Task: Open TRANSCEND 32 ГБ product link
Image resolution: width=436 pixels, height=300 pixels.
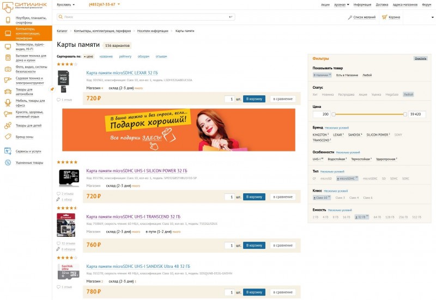Action: tap(133, 217)
